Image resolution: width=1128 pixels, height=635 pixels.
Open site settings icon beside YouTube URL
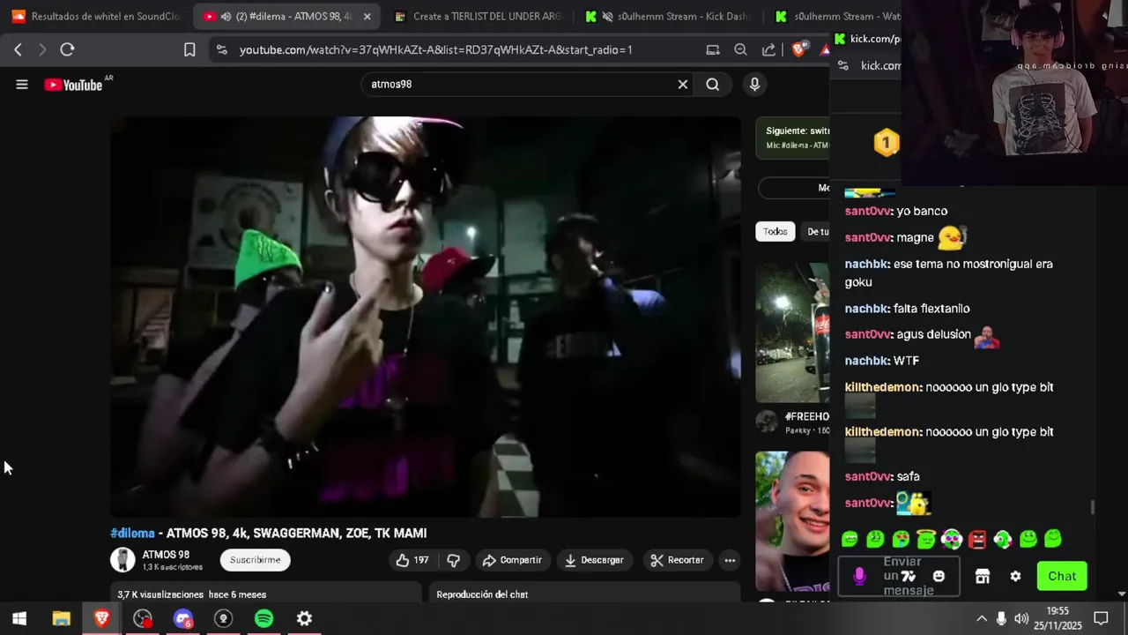[222, 50]
